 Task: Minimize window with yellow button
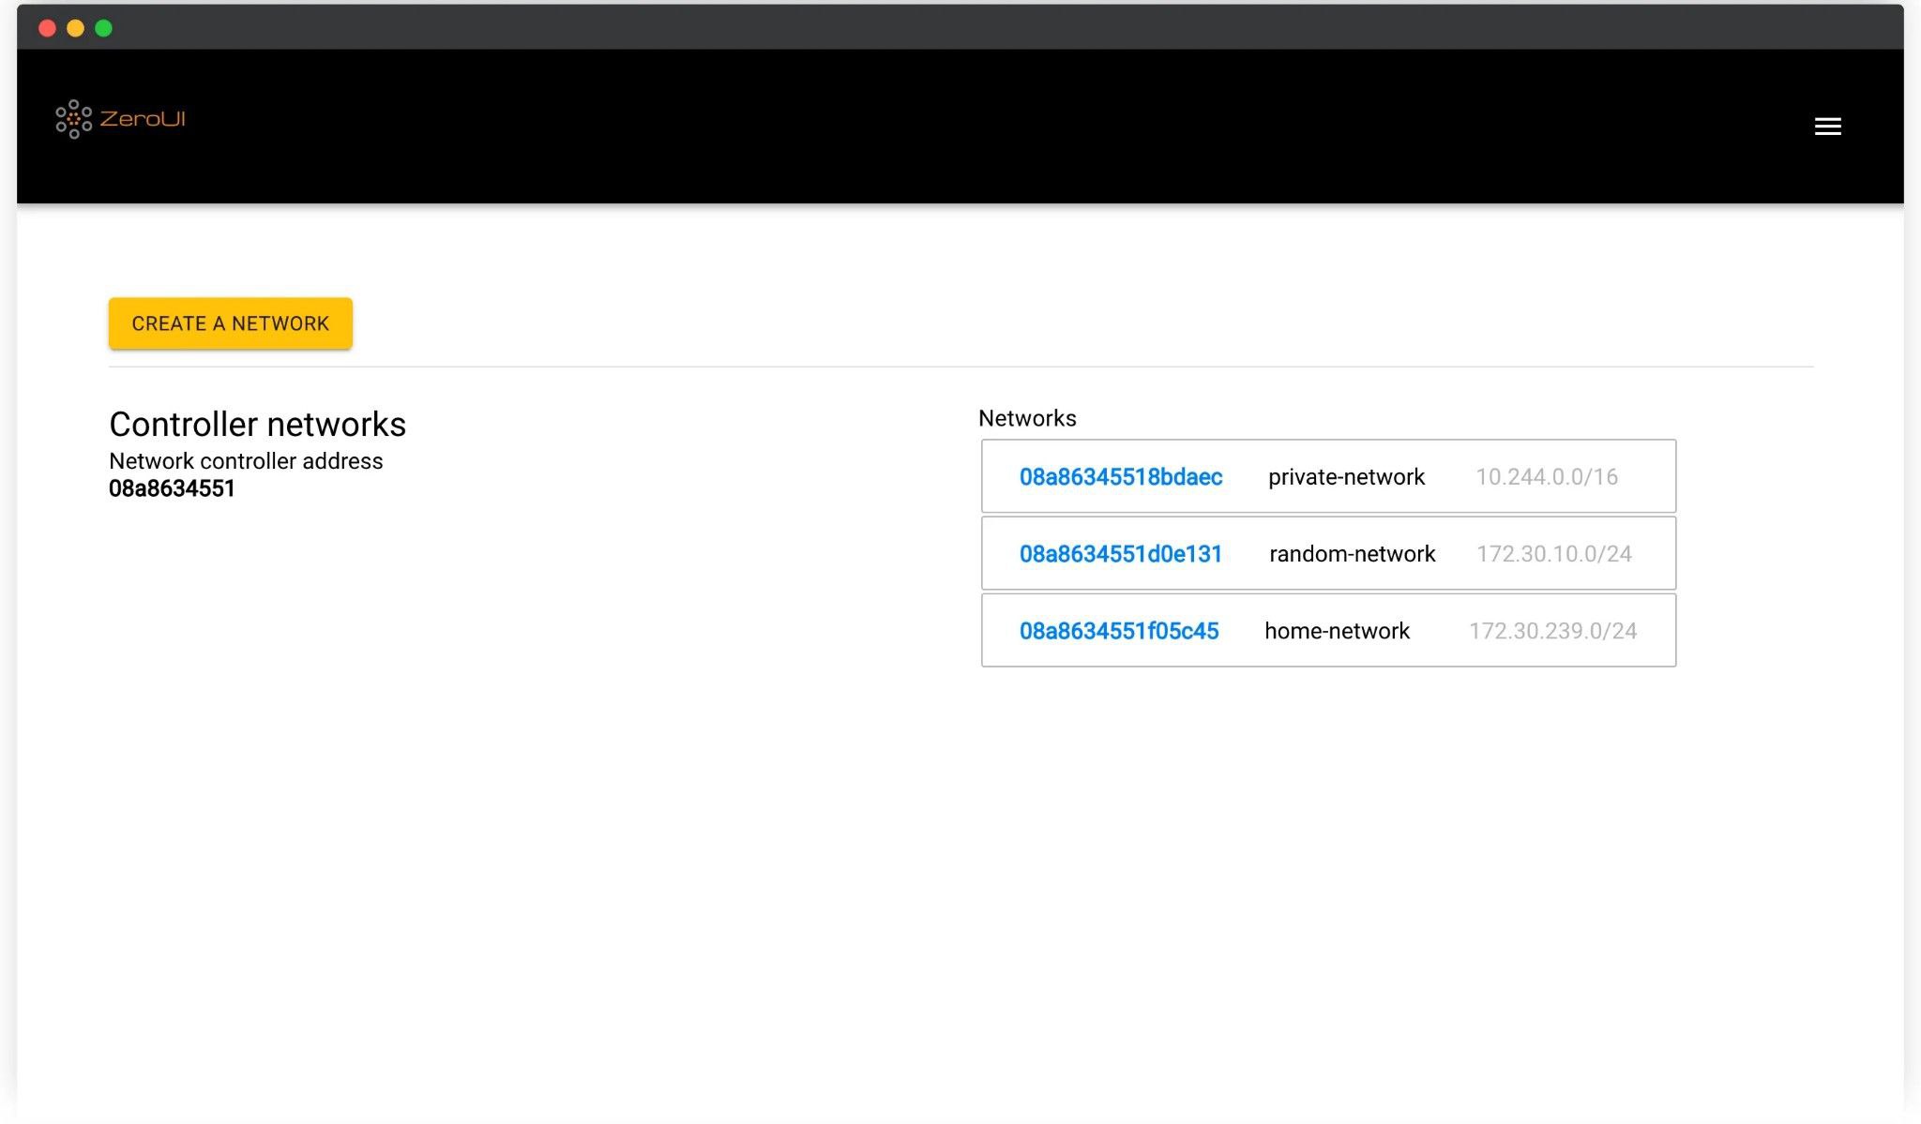click(76, 28)
